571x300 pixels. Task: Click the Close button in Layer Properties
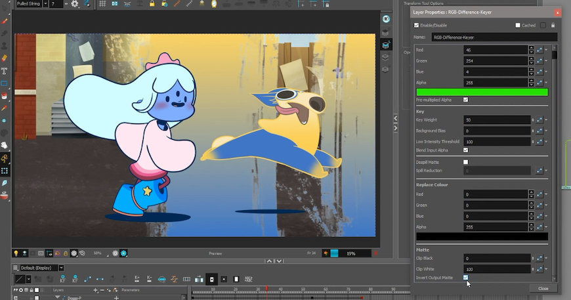543,288
